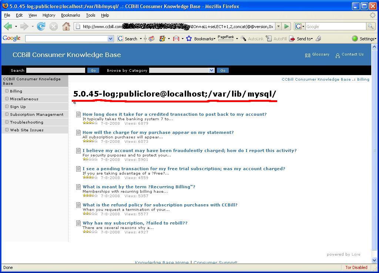This screenshot has width=379, height=273.
Task: Open the Bookmarks menu in the menu bar
Action: click(x=71, y=15)
